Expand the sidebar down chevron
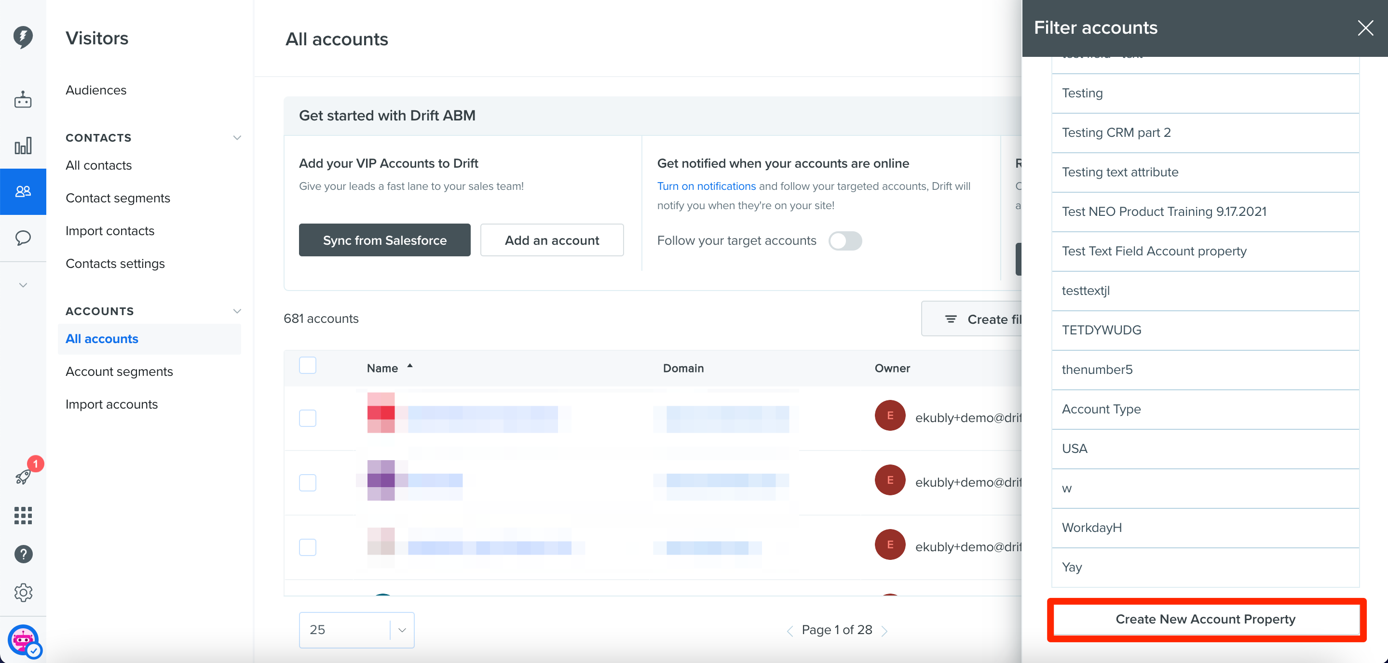Screen dimensions: 1388x663 [23, 285]
